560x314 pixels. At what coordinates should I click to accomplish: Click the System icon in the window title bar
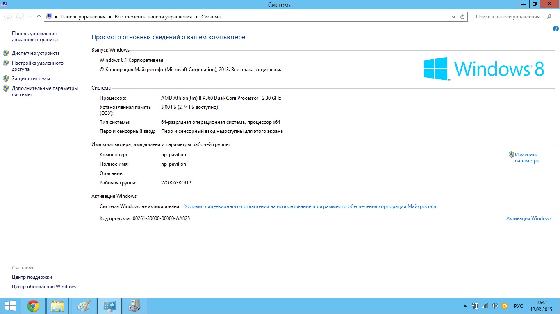click(4, 4)
